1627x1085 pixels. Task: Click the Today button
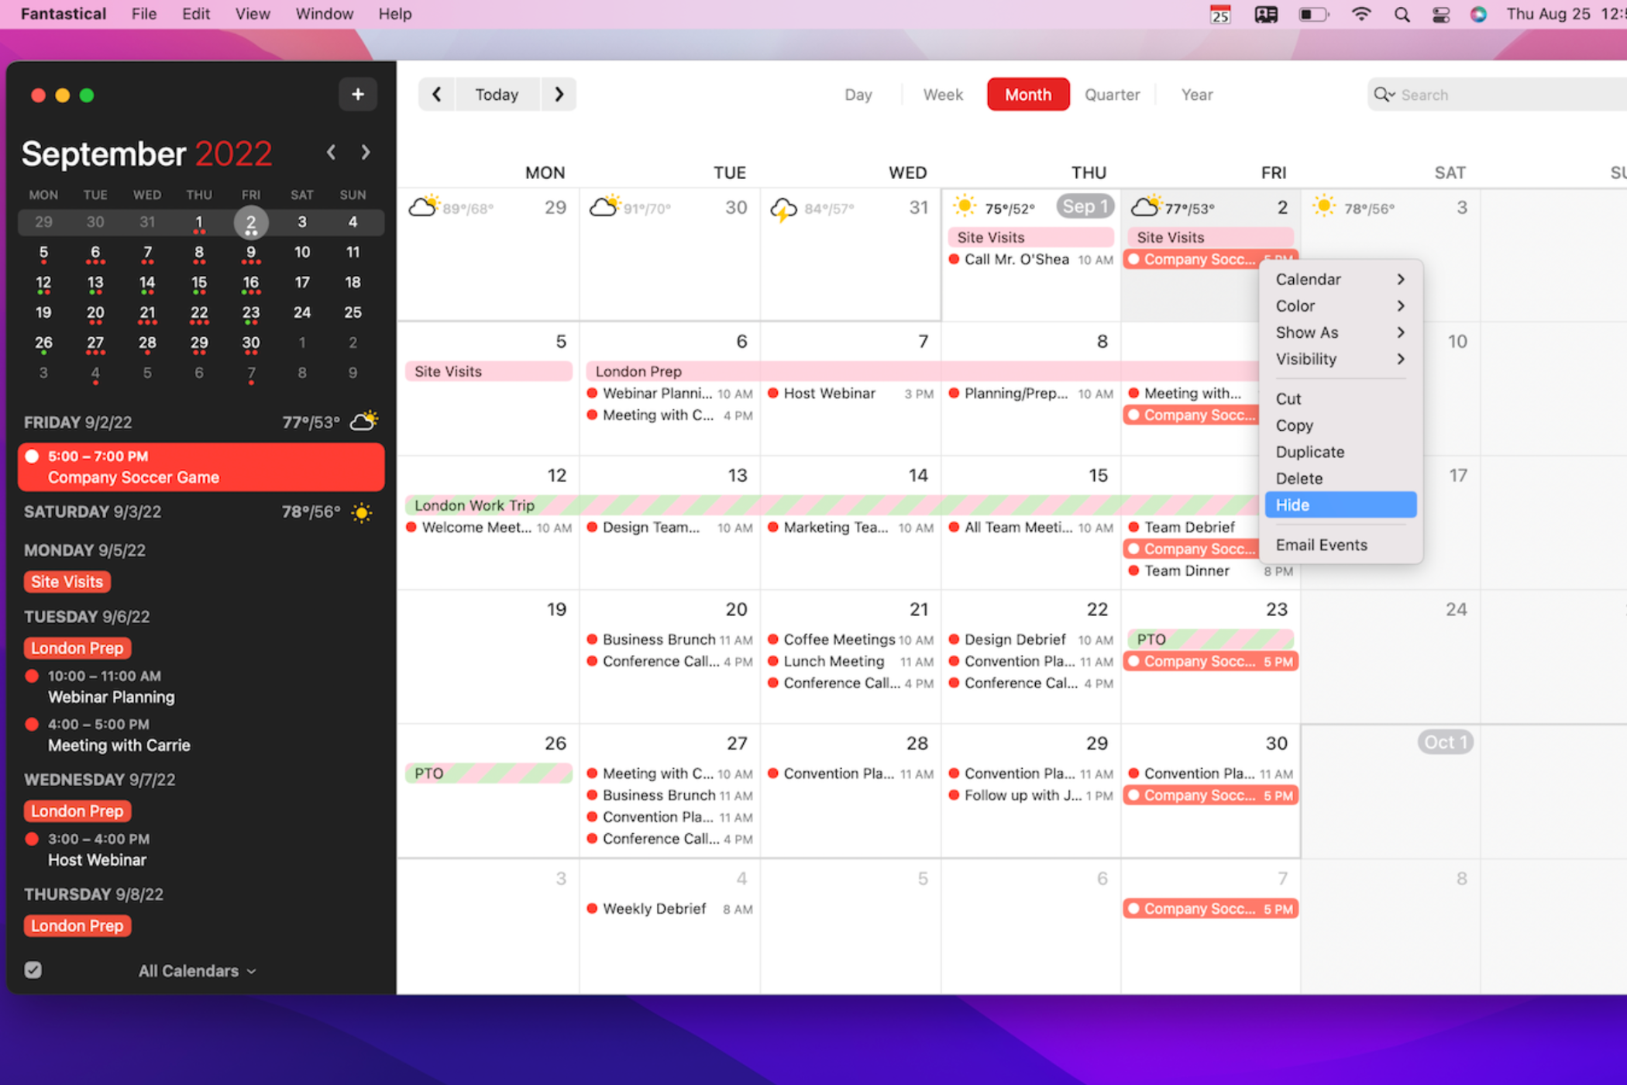497,95
